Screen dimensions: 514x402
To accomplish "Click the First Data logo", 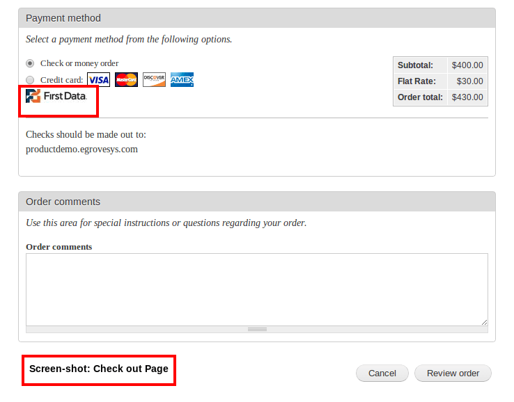I will pyautogui.click(x=56, y=96).
